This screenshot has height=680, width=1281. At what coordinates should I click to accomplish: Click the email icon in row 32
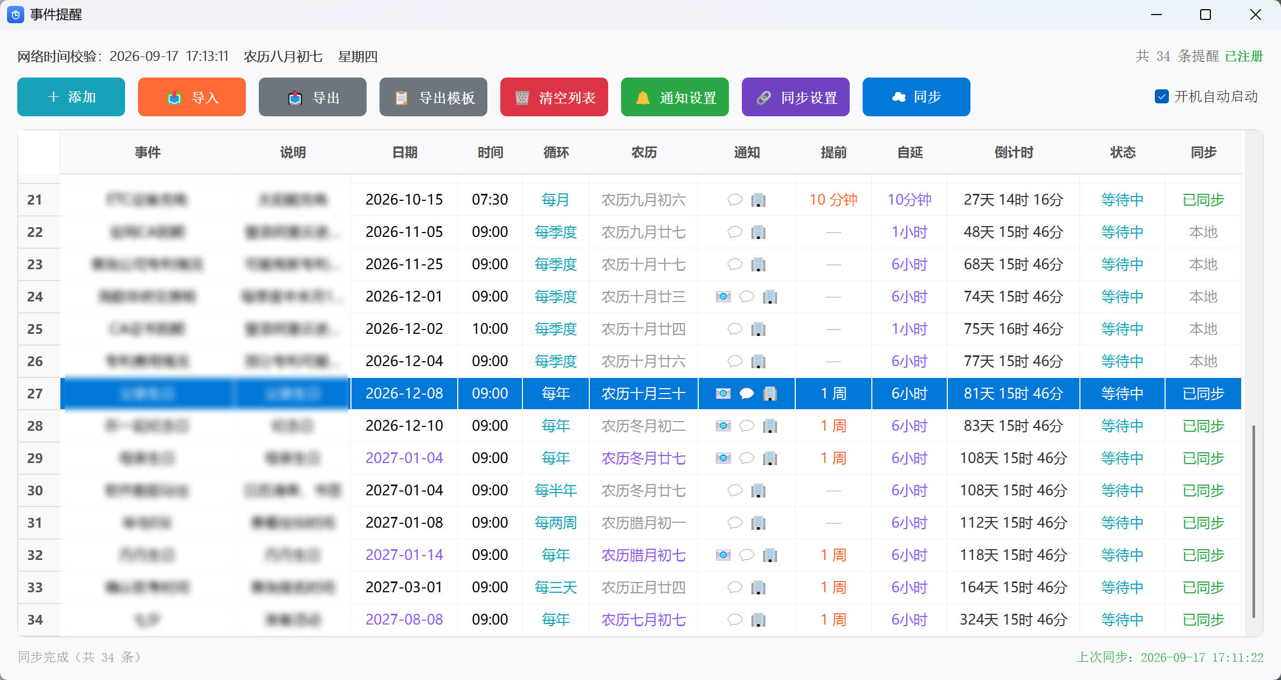(723, 555)
